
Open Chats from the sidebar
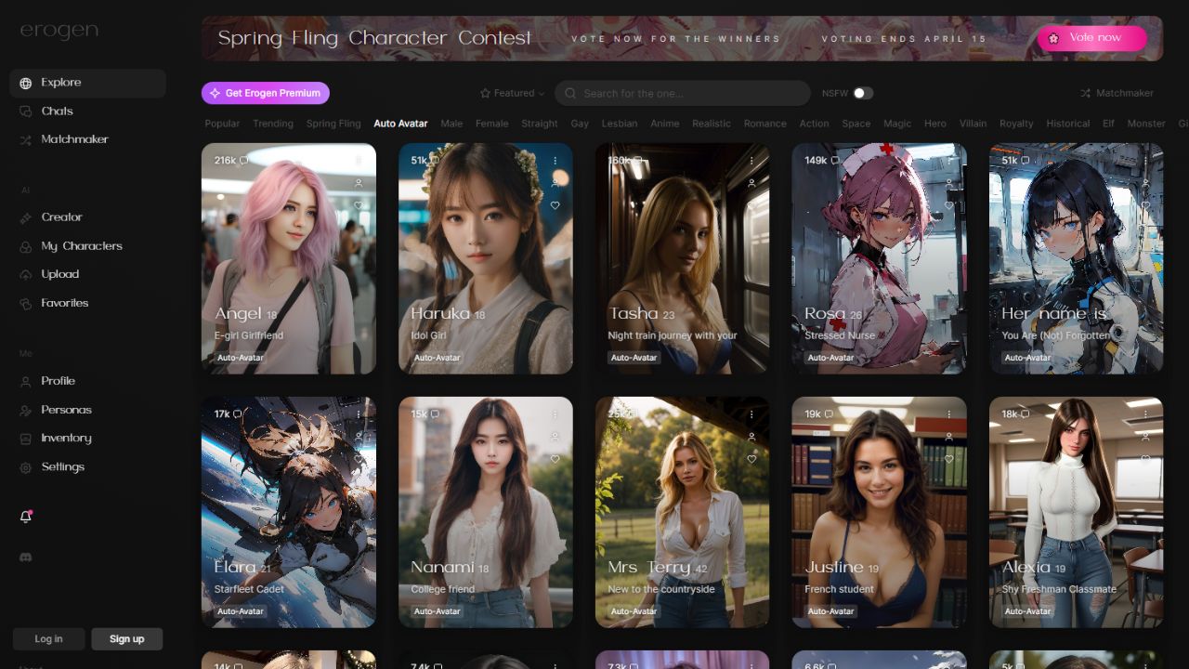(x=57, y=111)
